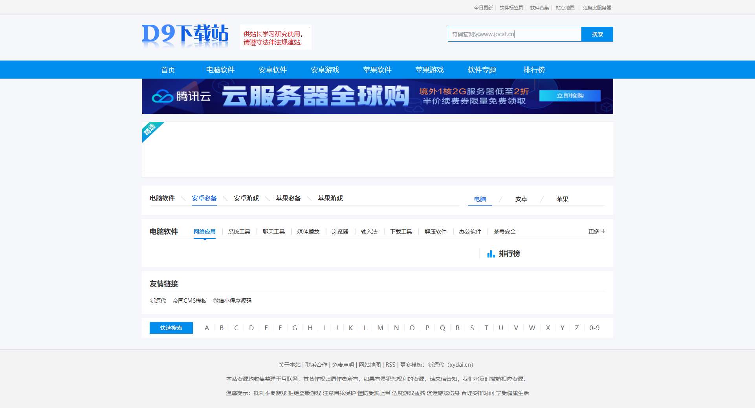This screenshot has width=755, height=408.
Task: Select the 浏览器 software category tab
Action: 340,232
